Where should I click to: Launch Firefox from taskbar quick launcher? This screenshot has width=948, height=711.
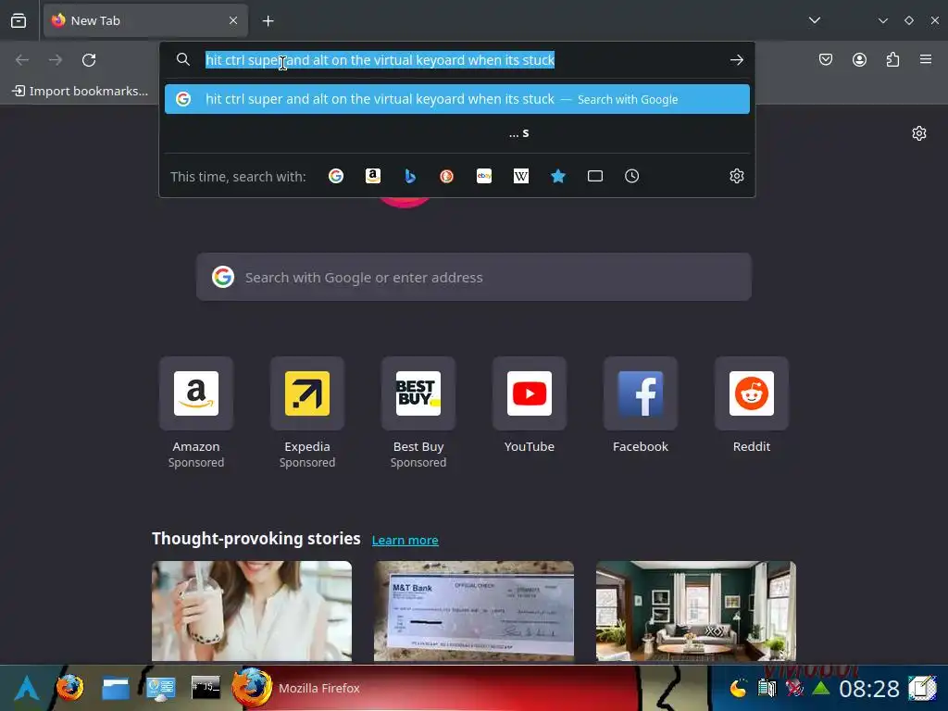click(69, 688)
